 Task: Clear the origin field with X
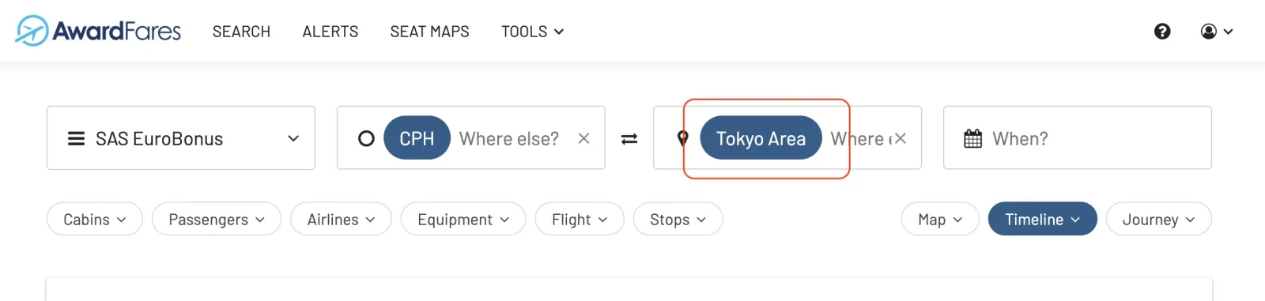[583, 138]
